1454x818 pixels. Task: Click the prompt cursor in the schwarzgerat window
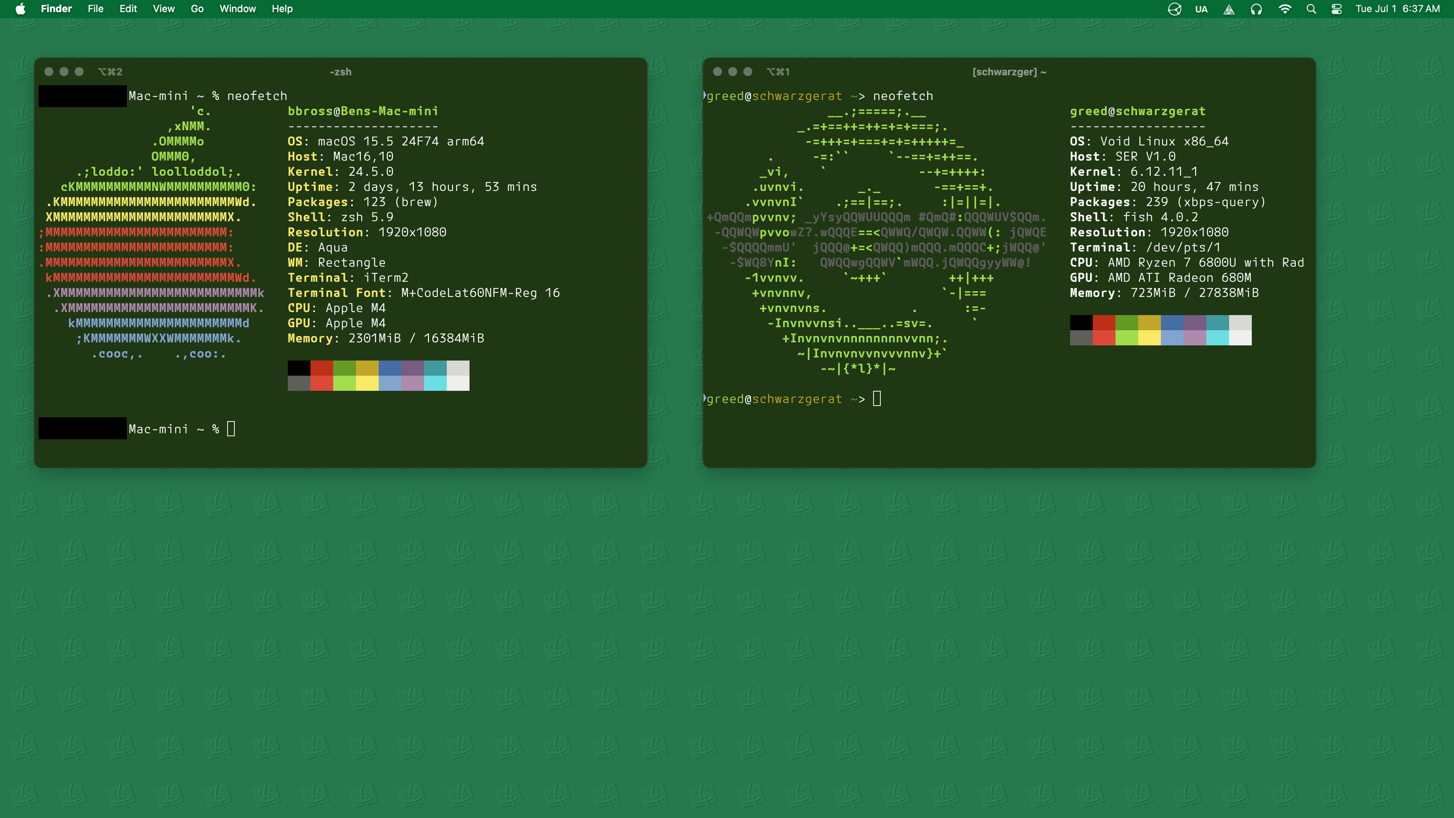[x=877, y=399]
